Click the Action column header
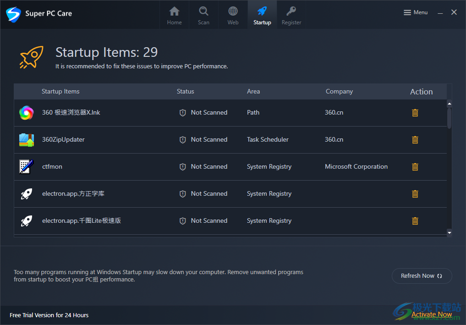This screenshot has height=325, width=466. coord(421,92)
